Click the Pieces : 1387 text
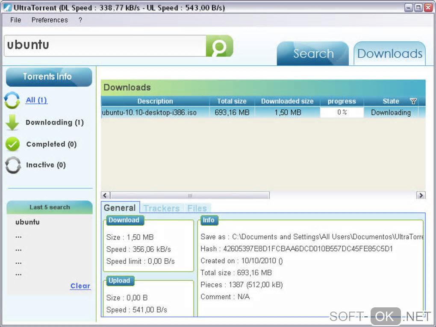 pos(242,285)
